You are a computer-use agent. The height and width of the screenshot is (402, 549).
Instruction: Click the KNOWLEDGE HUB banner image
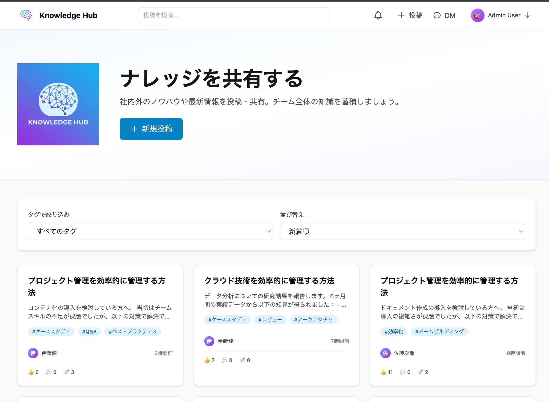click(58, 104)
